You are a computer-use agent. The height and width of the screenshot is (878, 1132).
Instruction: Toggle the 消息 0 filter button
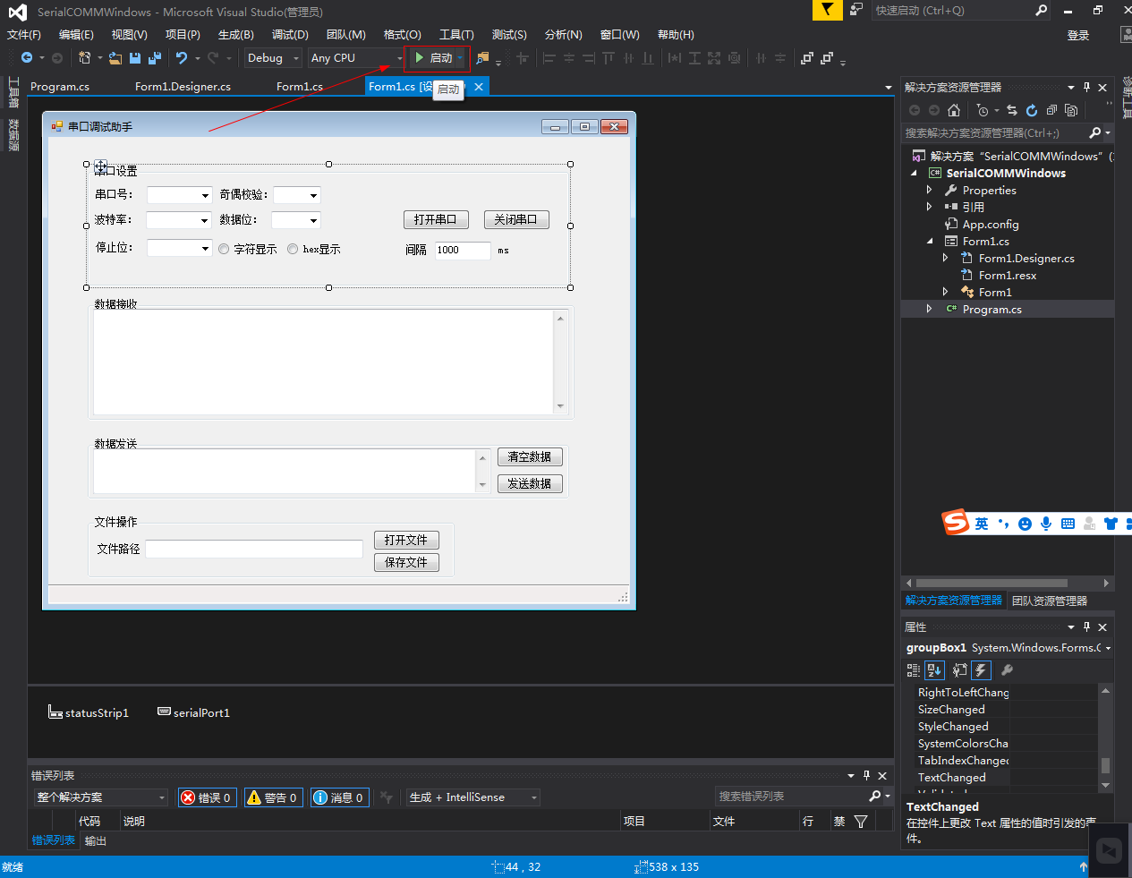tap(339, 797)
